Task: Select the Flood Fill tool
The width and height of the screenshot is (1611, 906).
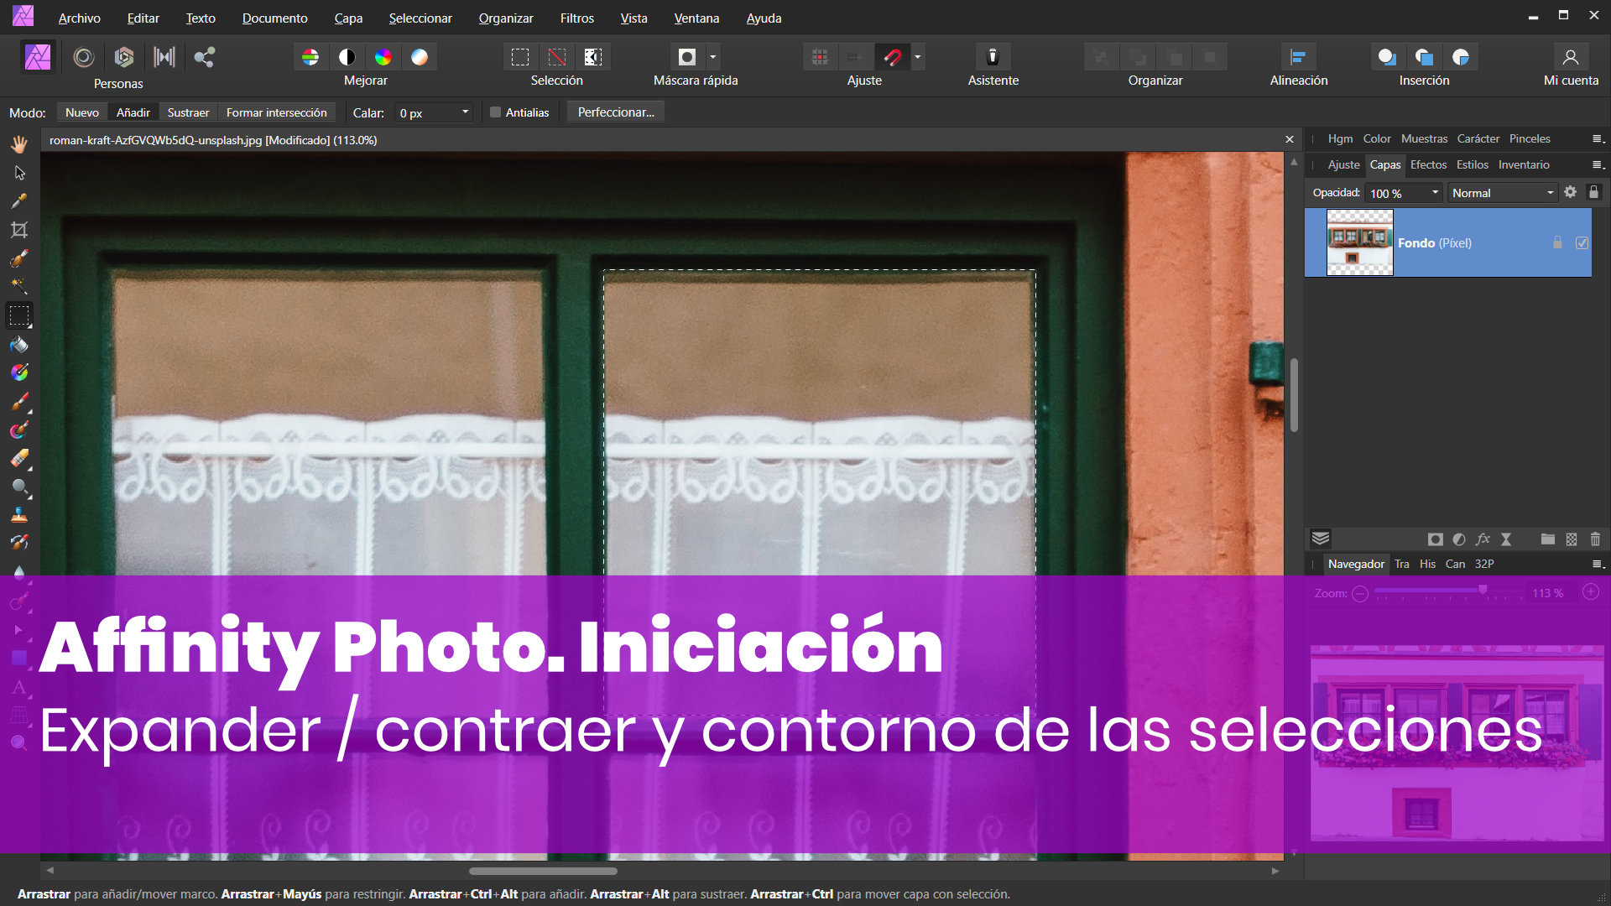Action: coord(19,345)
